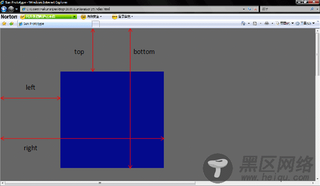Screen dimensions: 320x186
Task: Click the Refresh page icon
Action: coord(249,9)
